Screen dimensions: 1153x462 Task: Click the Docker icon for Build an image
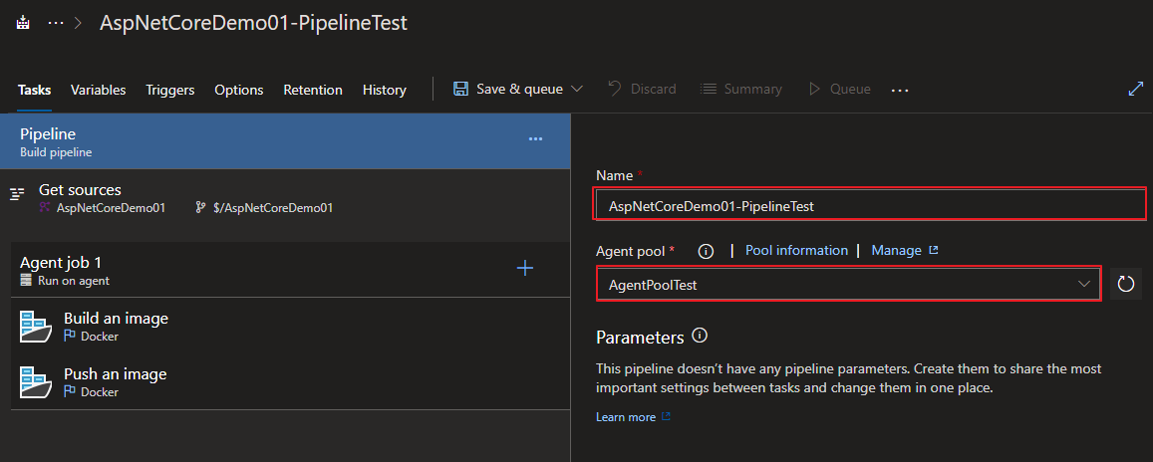35,327
